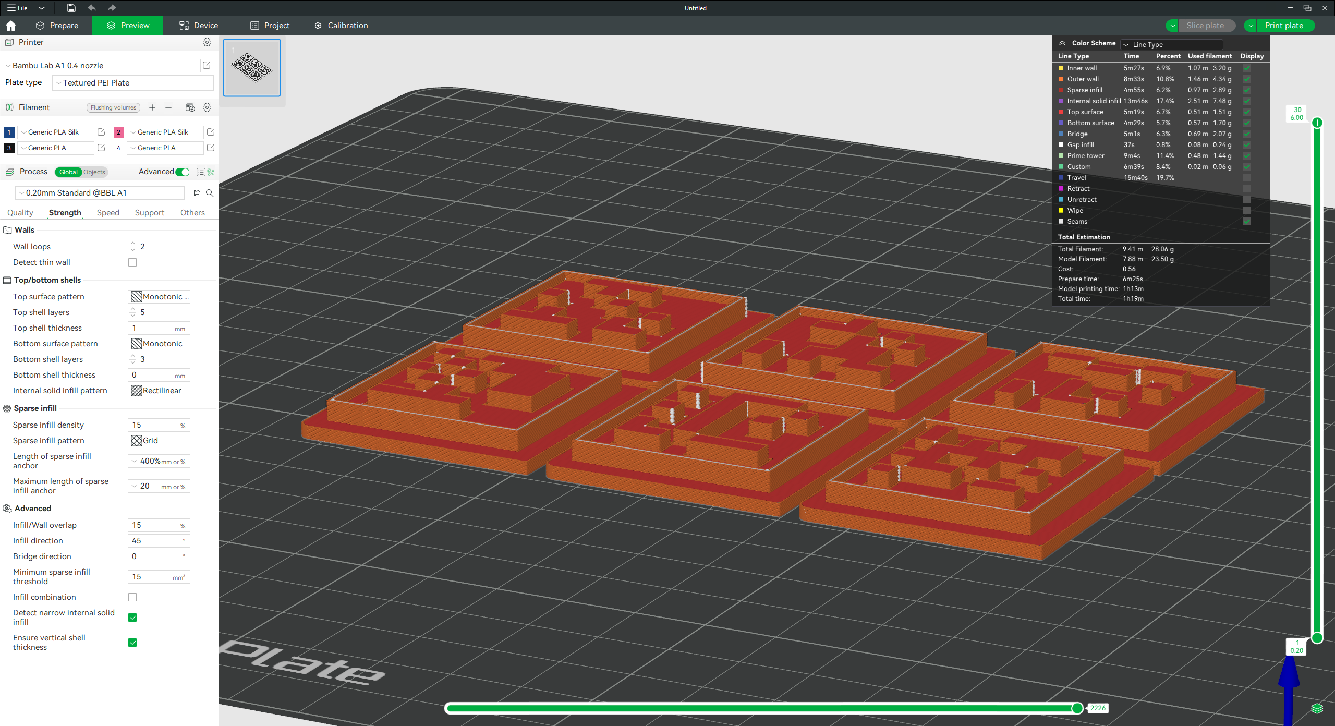Click the undo arrow icon
The height and width of the screenshot is (726, 1335).
click(92, 8)
